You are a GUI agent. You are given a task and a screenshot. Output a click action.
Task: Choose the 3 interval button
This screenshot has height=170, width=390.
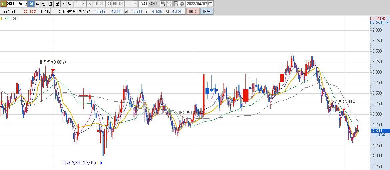click(x=83, y=4)
